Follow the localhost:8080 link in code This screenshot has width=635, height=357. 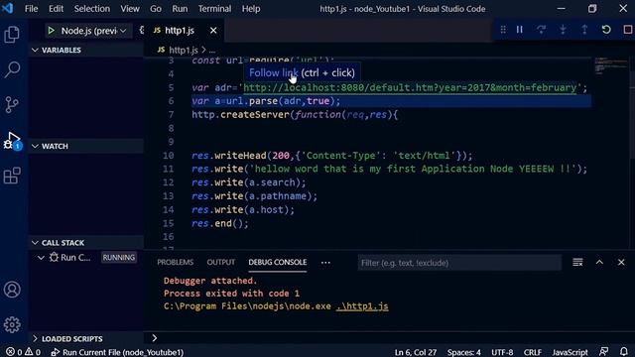410,88
